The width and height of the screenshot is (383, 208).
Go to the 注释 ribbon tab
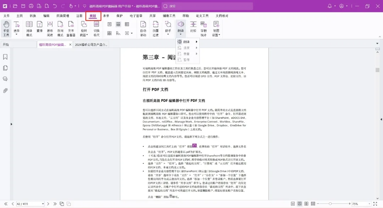(x=79, y=16)
